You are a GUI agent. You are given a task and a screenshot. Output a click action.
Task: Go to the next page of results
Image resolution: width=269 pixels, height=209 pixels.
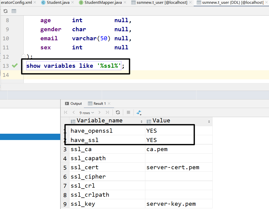tap(100, 113)
